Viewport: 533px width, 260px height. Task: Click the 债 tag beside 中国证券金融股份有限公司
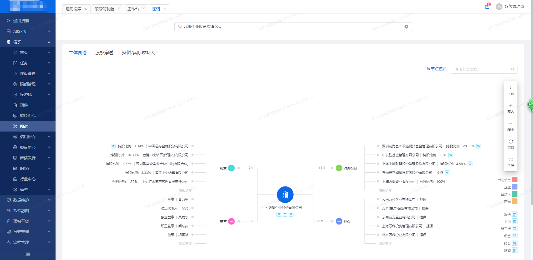pos(113,146)
